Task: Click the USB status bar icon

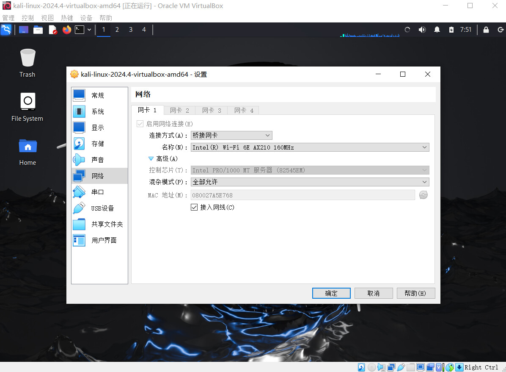Action: pos(401,367)
